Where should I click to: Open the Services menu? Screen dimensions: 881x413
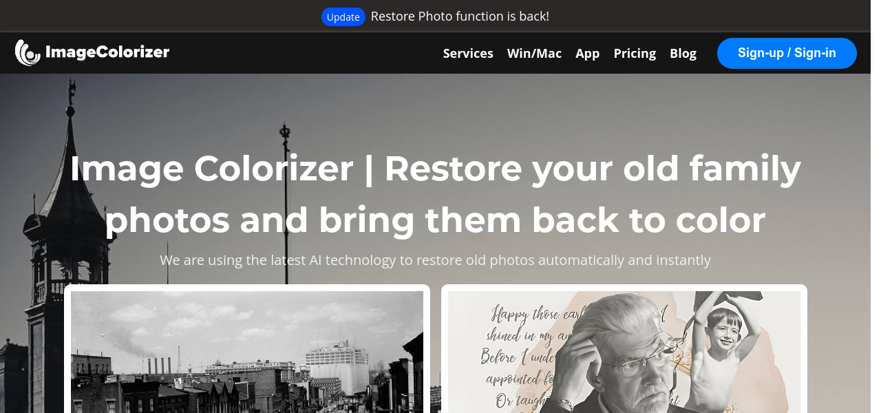pyautogui.click(x=468, y=53)
